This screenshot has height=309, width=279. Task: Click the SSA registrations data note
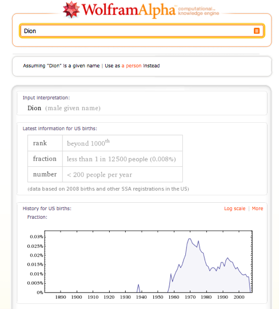pyautogui.click(x=108, y=189)
